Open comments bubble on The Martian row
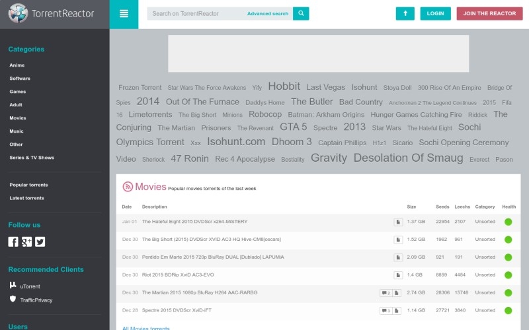529x330 pixels. (386, 293)
